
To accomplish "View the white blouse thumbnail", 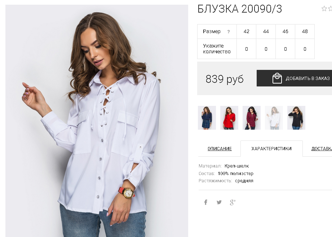I will coord(274,118).
